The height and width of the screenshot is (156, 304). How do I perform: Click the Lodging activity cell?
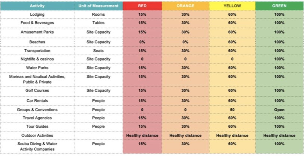tap(37, 15)
